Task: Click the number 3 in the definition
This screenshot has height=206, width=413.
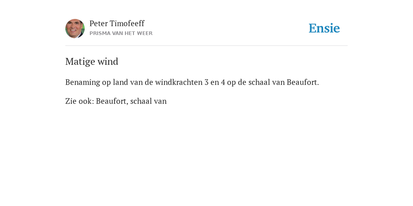Action: click(x=207, y=82)
